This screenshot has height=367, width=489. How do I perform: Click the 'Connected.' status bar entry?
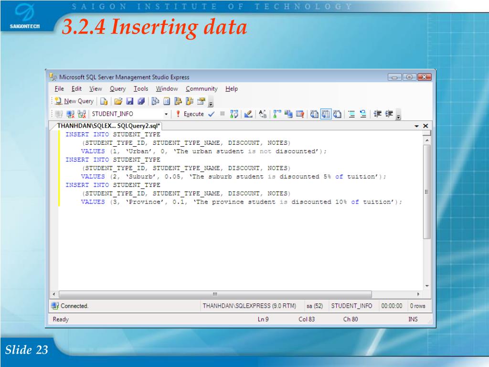pos(70,306)
